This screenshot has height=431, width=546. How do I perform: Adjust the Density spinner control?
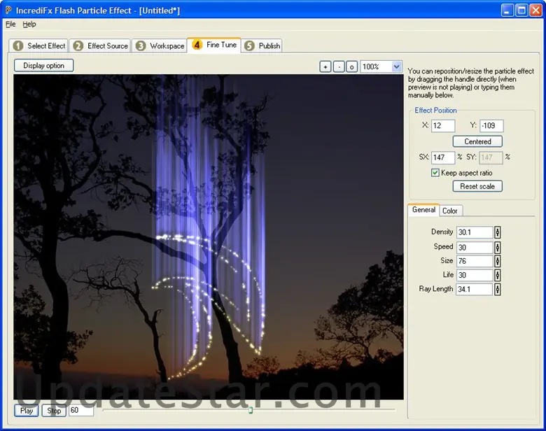tap(498, 232)
